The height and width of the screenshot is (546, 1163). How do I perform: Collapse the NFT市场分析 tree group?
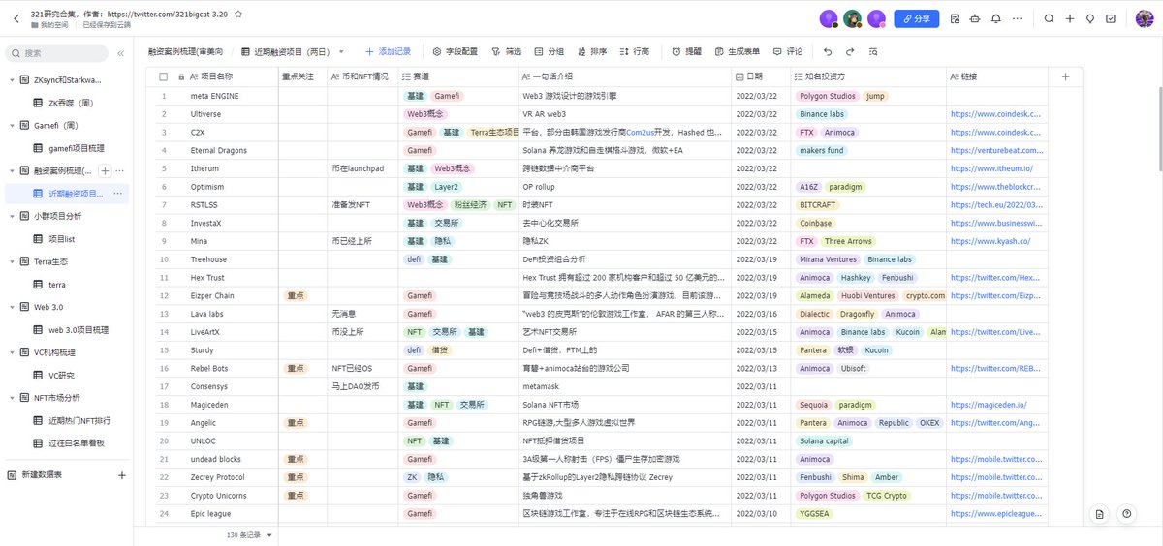click(11, 397)
